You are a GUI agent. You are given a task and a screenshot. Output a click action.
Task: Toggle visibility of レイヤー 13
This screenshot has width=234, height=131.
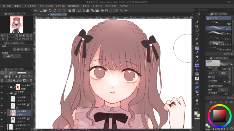click(2, 113)
